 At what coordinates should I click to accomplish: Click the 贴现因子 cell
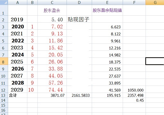(x=79, y=19)
